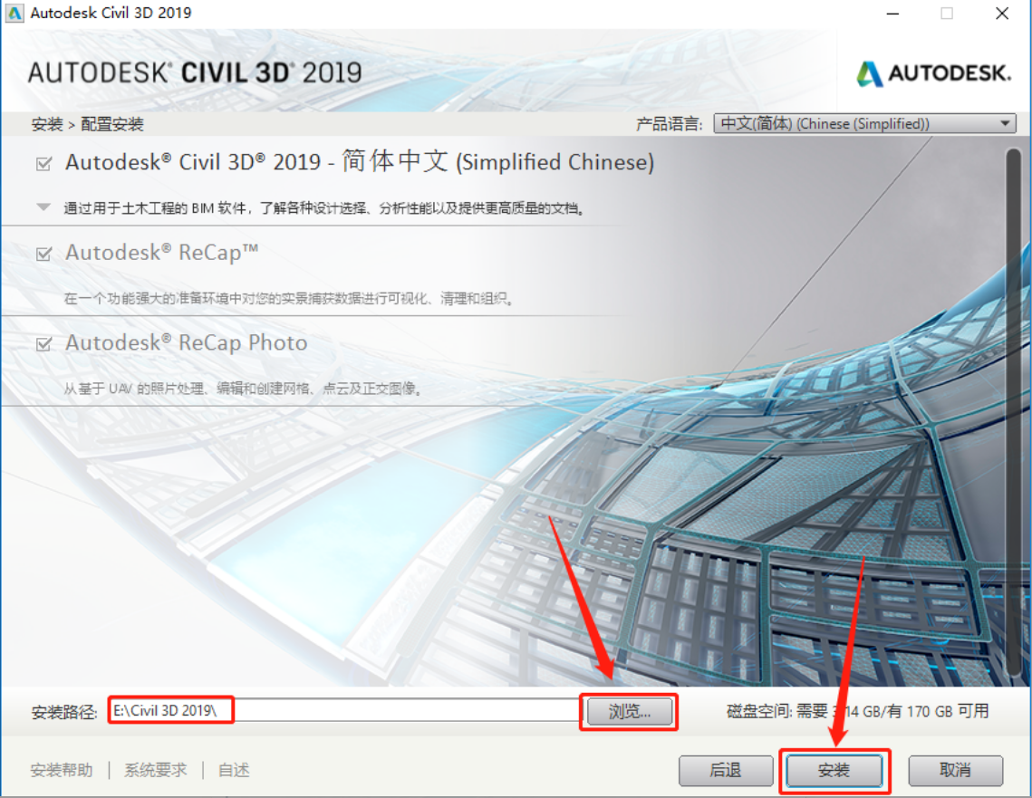Select the Autodesk ReCap Photo product title
This screenshot has width=1032, height=798.
[x=187, y=342]
